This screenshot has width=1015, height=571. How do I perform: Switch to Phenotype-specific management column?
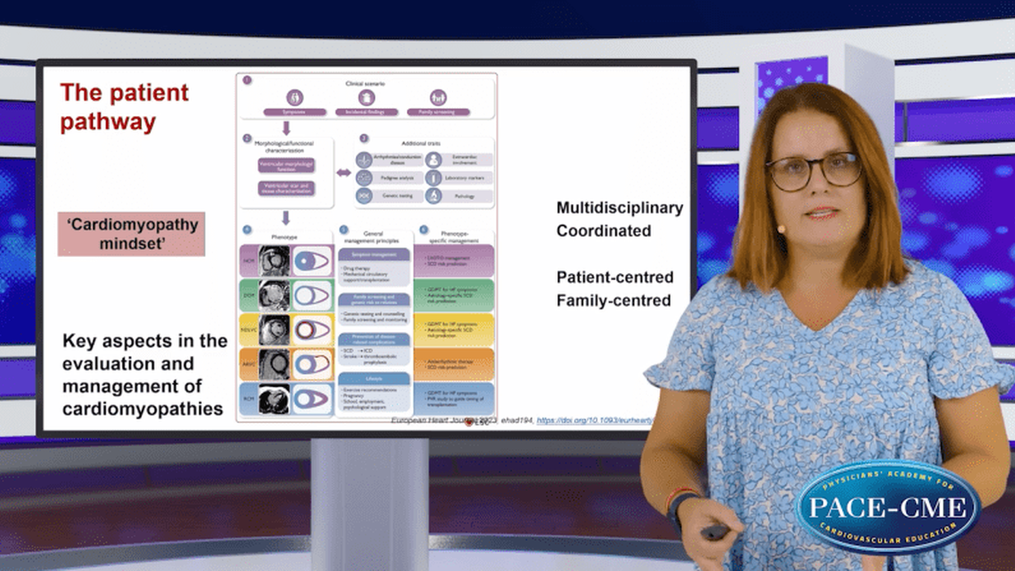(455, 236)
